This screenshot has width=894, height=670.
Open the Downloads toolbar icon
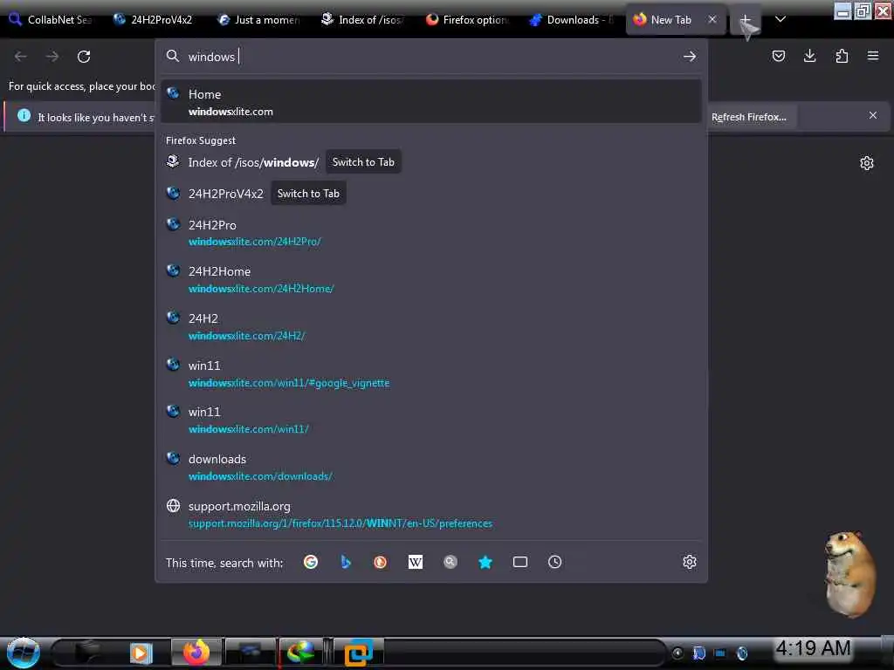809,56
